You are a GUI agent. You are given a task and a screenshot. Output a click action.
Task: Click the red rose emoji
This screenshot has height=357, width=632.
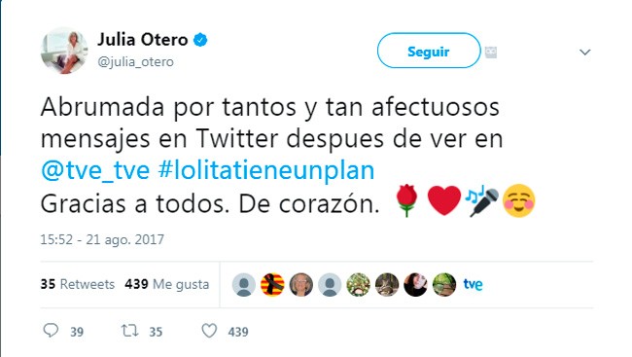click(405, 200)
